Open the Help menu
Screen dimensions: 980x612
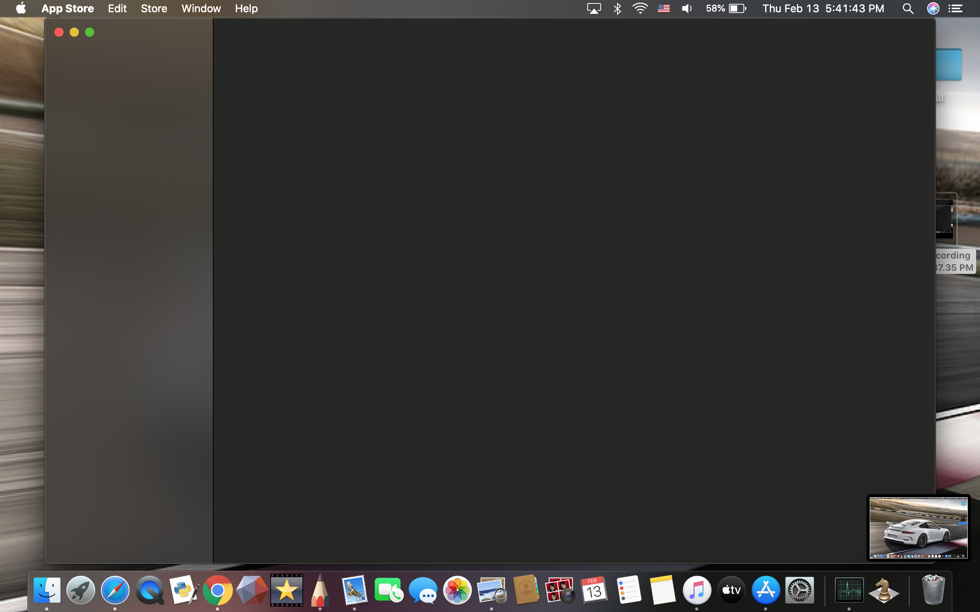click(x=246, y=8)
